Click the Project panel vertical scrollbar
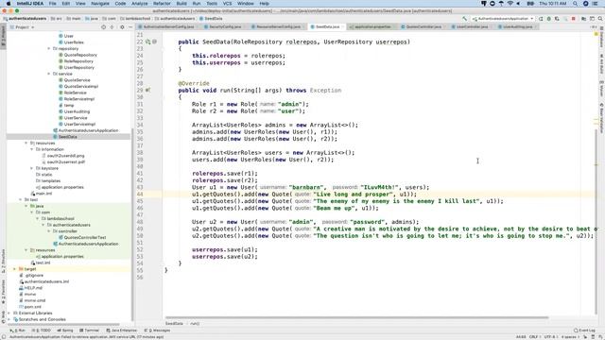The height and width of the screenshot is (340, 605). pyautogui.click(x=132, y=225)
